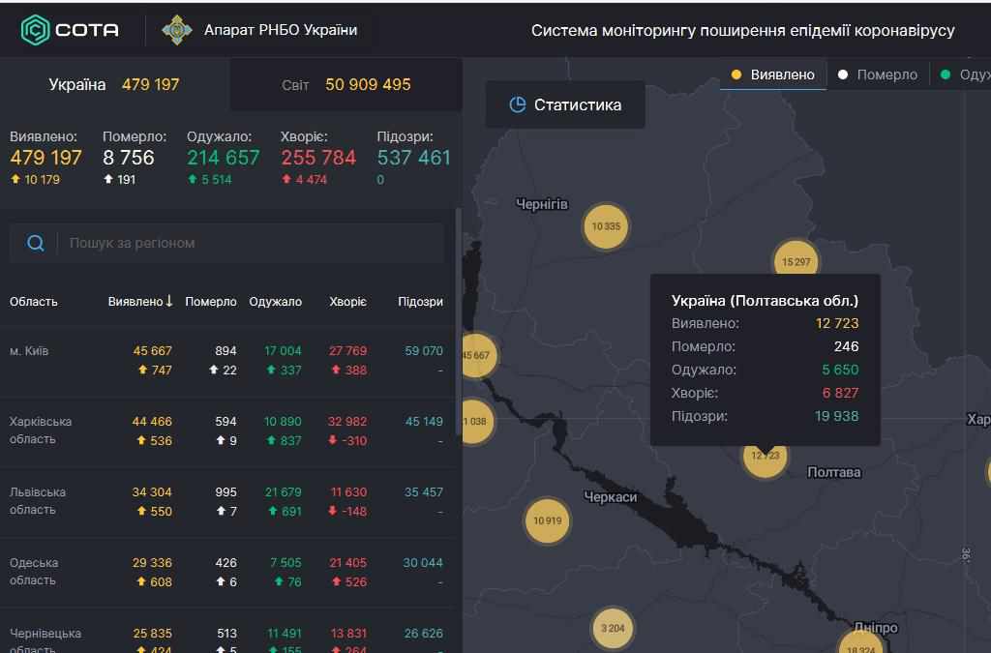Click the pie chart Статистика icon

click(x=518, y=104)
